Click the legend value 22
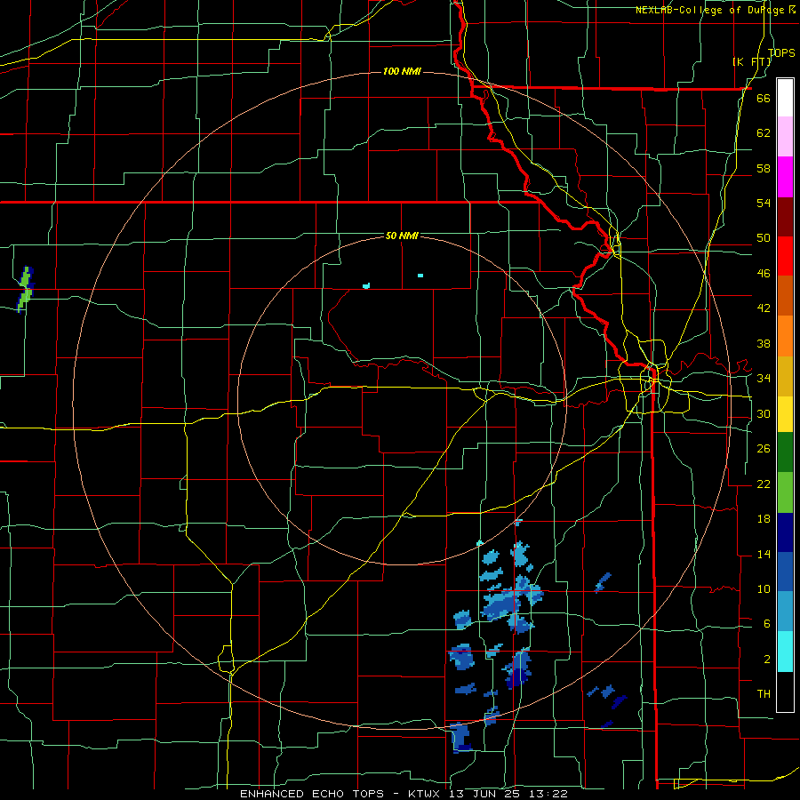 pyautogui.click(x=764, y=484)
